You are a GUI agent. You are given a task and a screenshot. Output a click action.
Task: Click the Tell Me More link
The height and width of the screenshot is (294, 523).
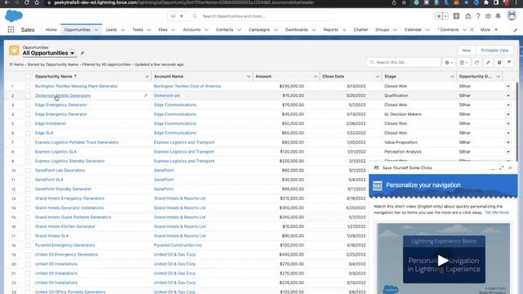497,212
